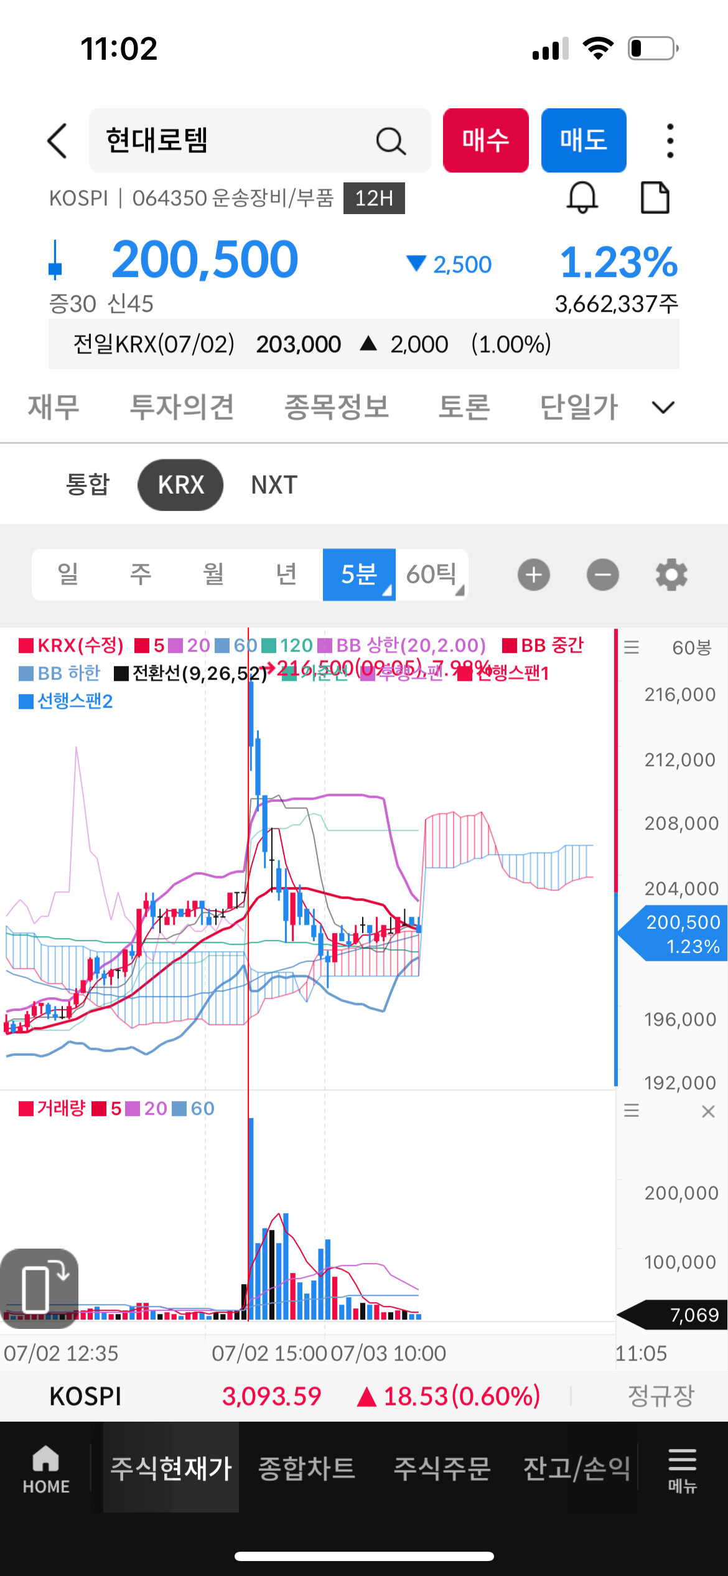
Task: Zoom out chart with minus icon
Action: (x=602, y=575)
